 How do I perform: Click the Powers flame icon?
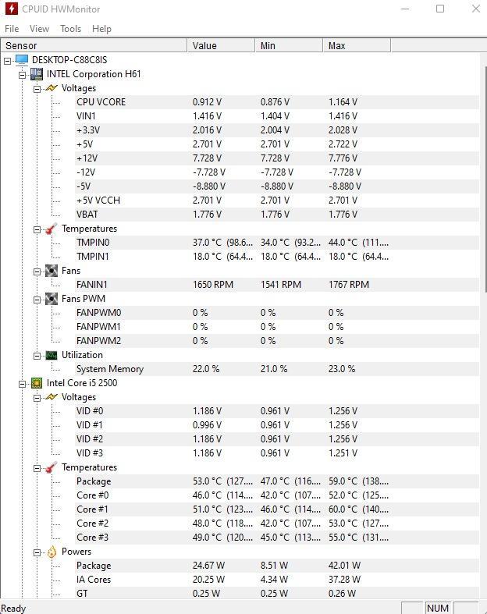coord(52,552)
